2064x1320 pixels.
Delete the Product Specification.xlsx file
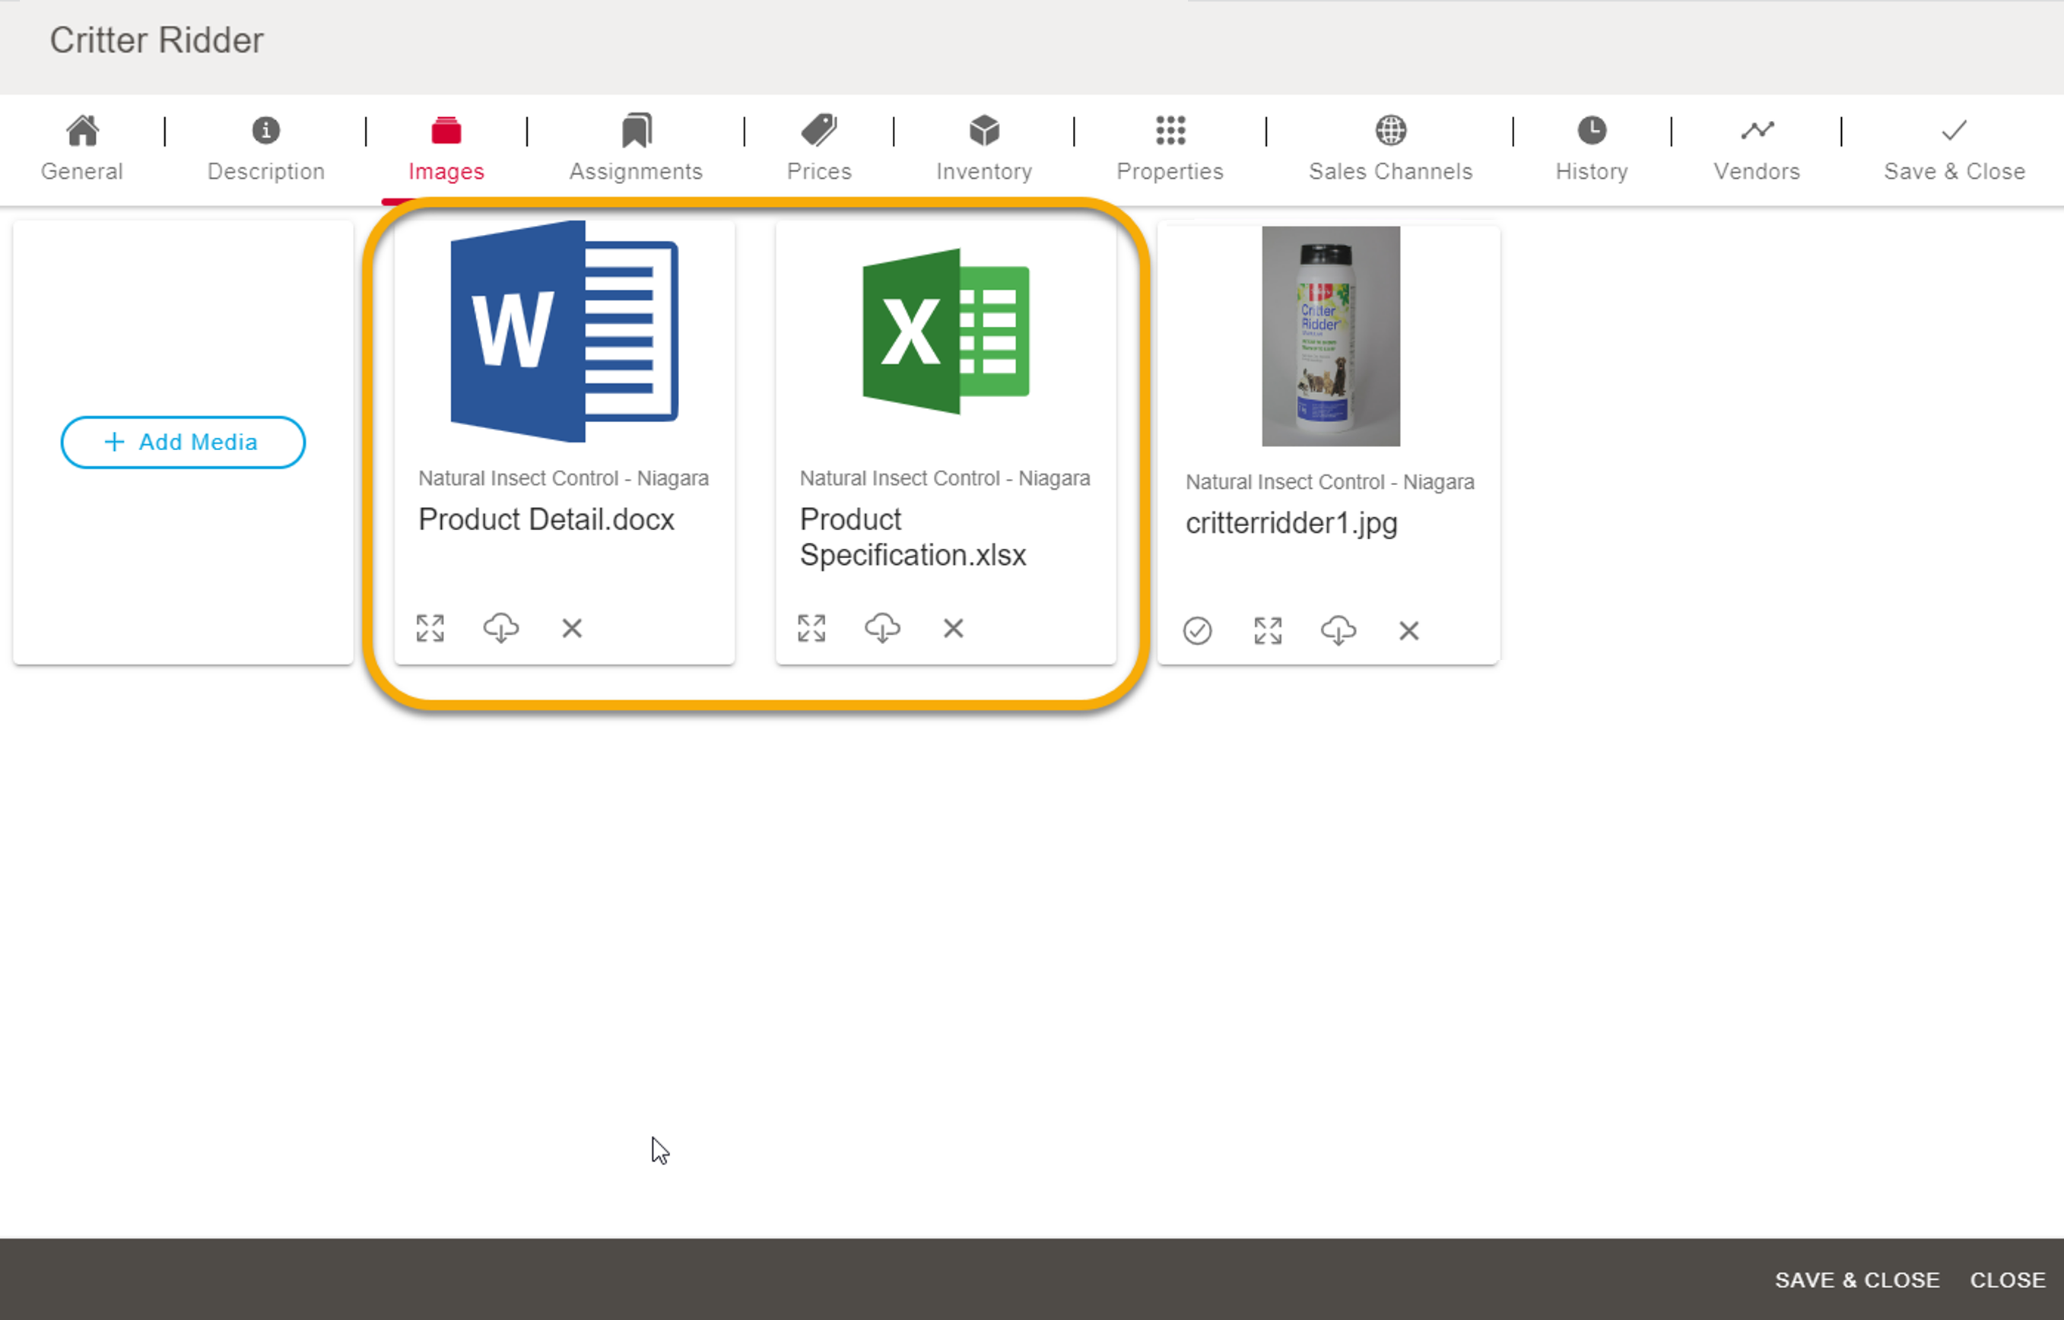(953, 628)
